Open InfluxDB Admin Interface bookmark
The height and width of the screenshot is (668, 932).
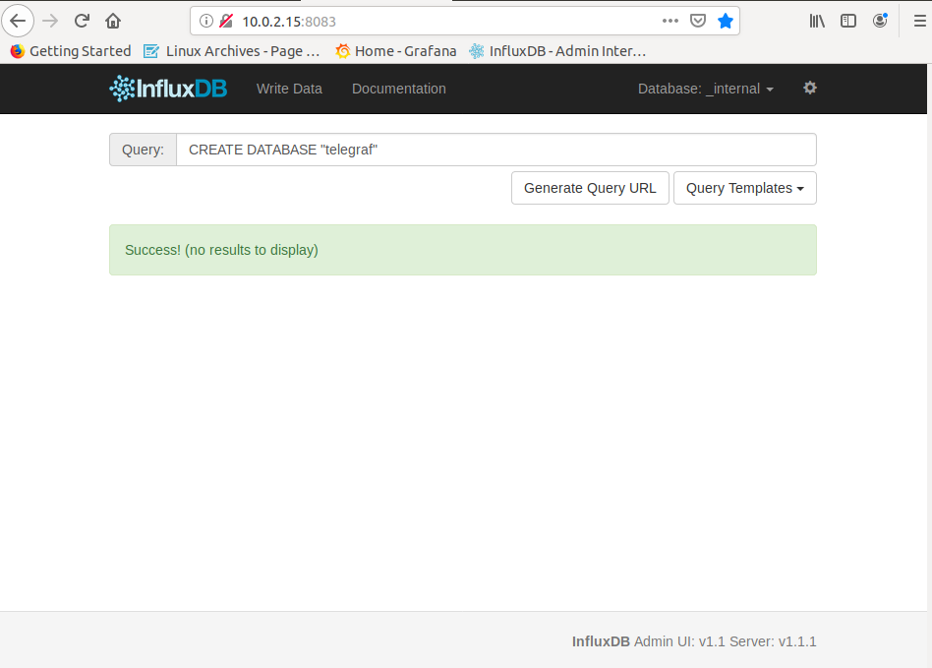point(557,51)
